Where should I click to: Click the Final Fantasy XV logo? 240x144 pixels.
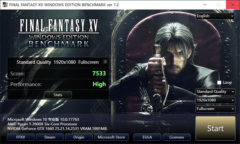59,32
